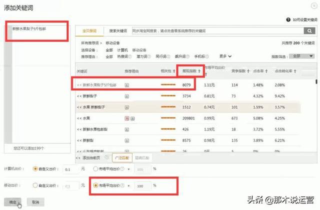
Task: Click the 计算机出价 custom price field
Action: coord(70,169)
